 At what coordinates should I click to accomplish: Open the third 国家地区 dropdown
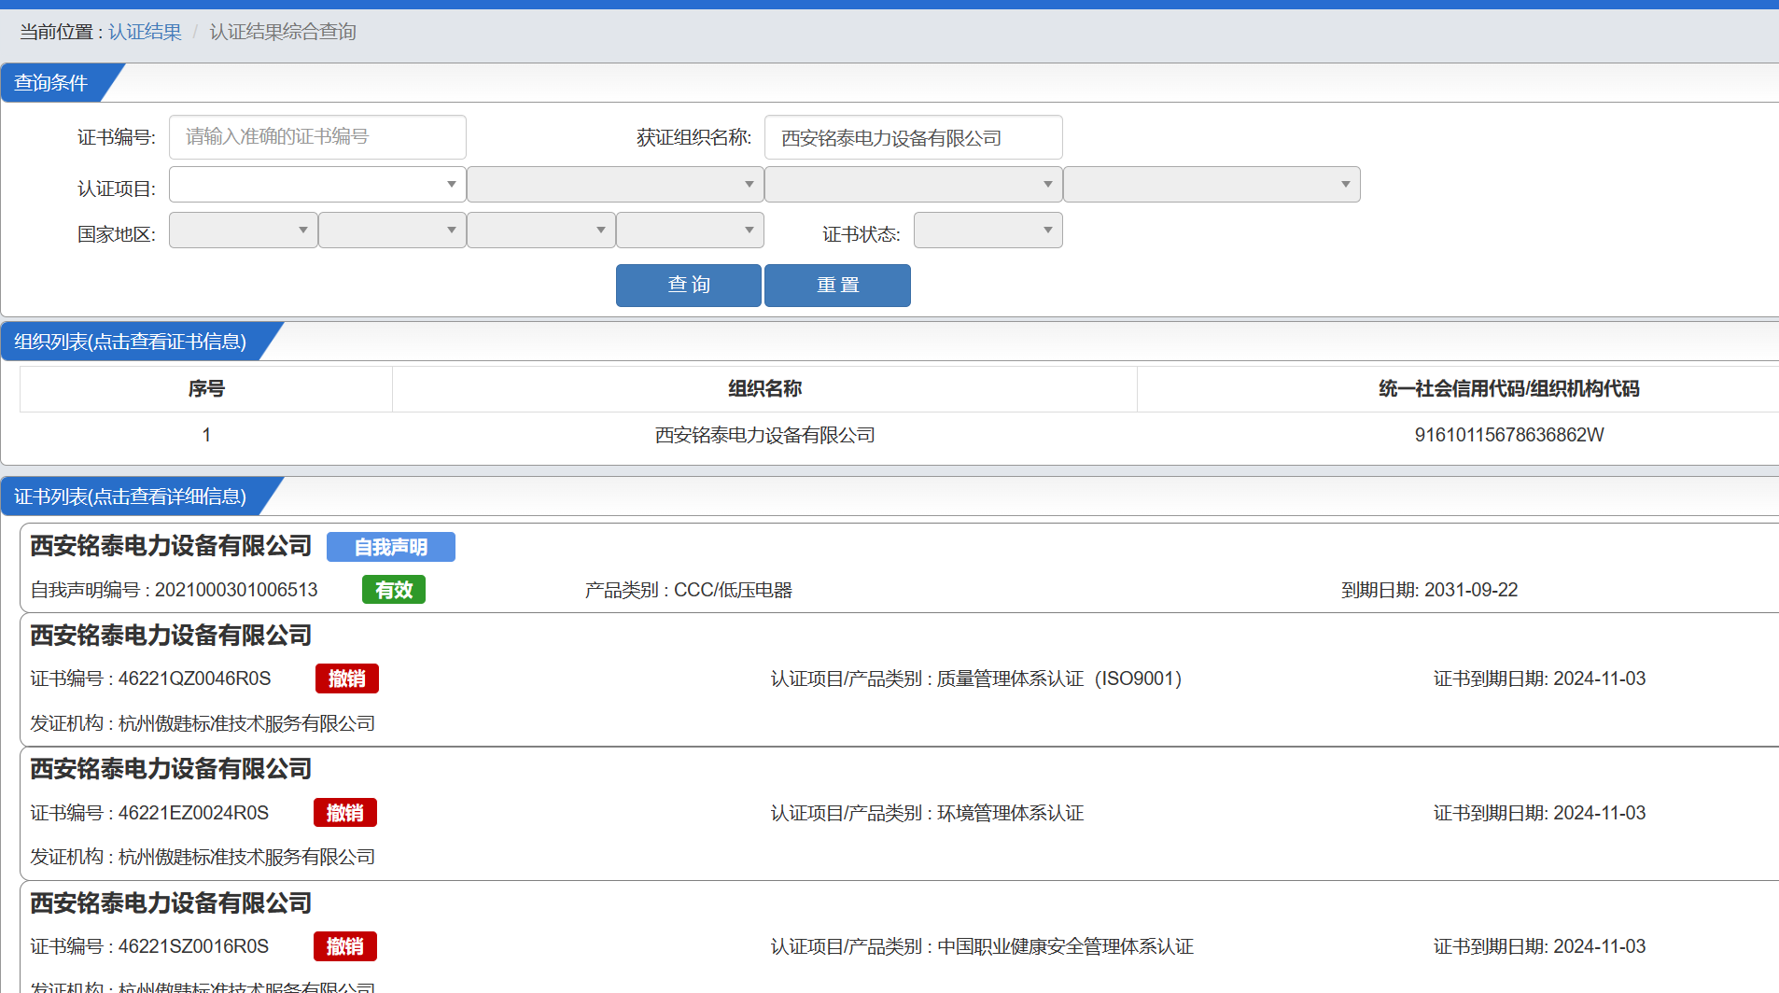540,231
